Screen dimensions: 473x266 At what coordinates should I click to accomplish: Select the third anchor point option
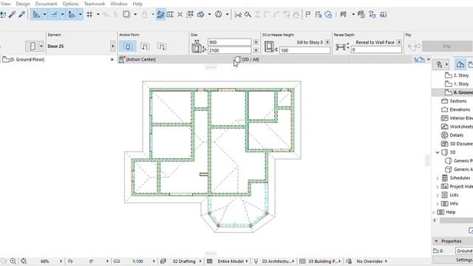point(162,47)
